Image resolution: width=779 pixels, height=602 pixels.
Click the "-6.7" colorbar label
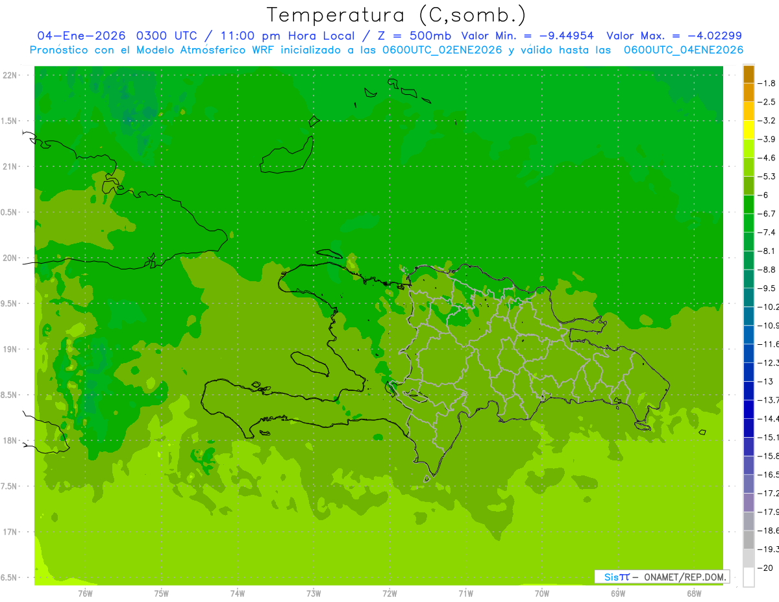[768, 214]
